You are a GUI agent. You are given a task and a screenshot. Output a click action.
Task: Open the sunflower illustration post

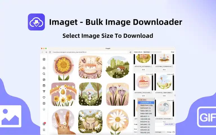[63, 67]
